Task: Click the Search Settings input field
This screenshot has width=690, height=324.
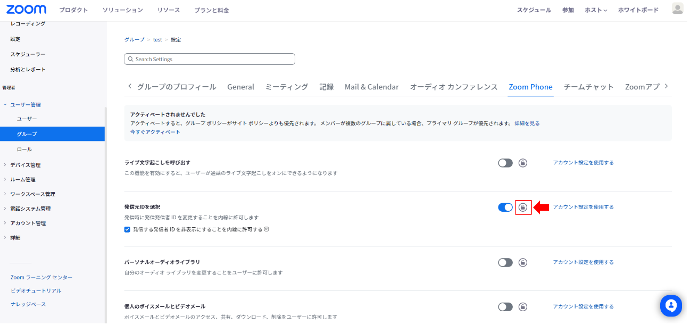Action: point(210,59)
